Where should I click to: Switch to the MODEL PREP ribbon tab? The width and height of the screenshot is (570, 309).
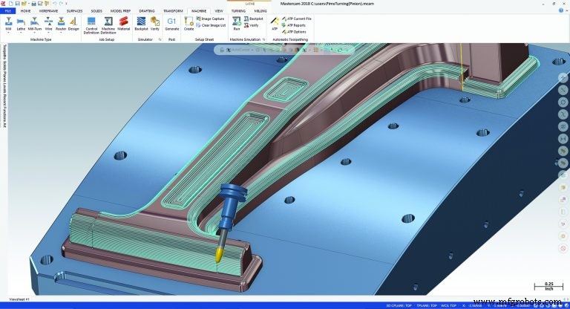tap(120, 11)
